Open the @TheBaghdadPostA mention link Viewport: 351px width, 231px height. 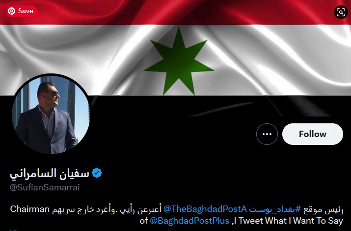point(205,209)
